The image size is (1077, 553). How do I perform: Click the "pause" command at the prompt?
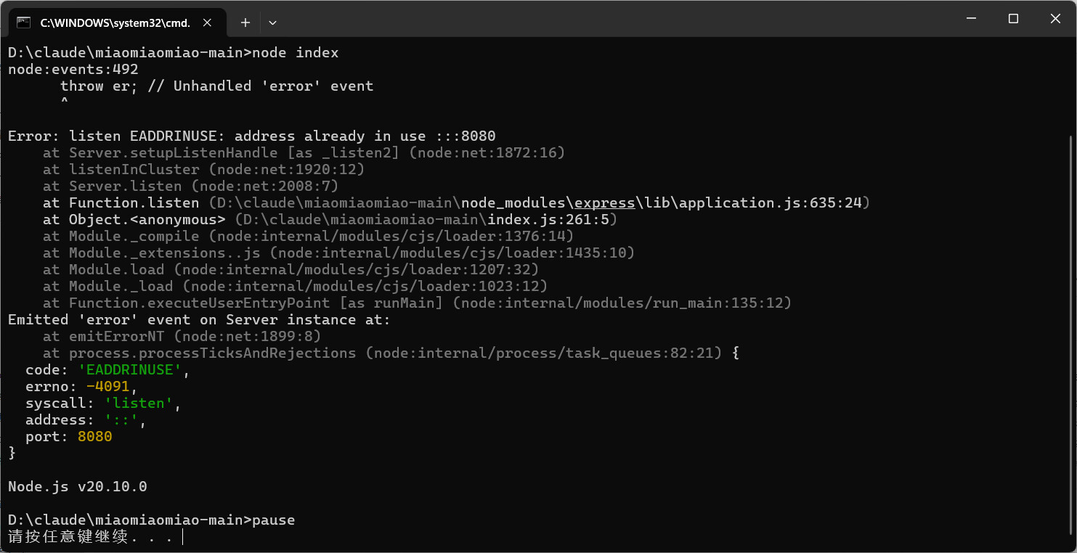point(273,520)
